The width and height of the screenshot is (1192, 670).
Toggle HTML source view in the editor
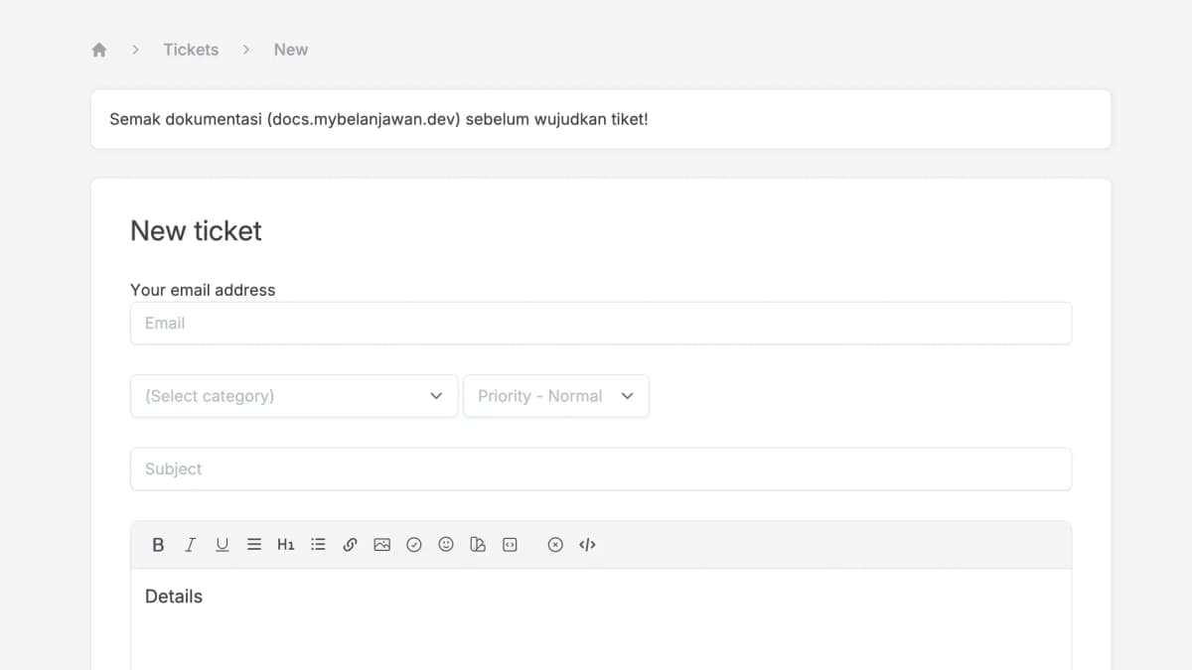pos(587,545)
